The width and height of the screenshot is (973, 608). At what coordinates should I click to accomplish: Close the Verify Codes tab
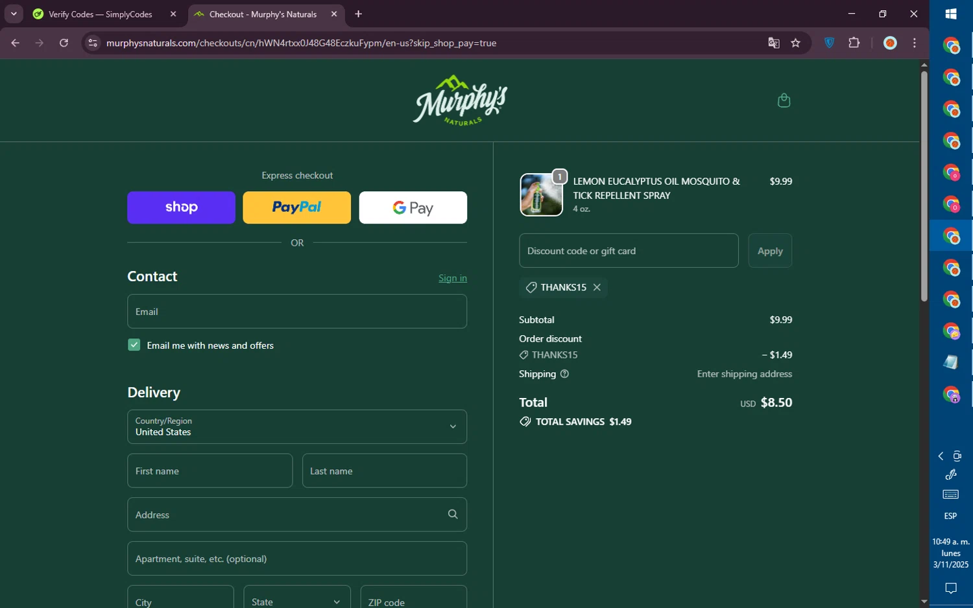[x=173, y=14]
